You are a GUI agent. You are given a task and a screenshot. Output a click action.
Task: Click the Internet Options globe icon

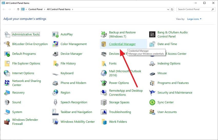(7, 73)
